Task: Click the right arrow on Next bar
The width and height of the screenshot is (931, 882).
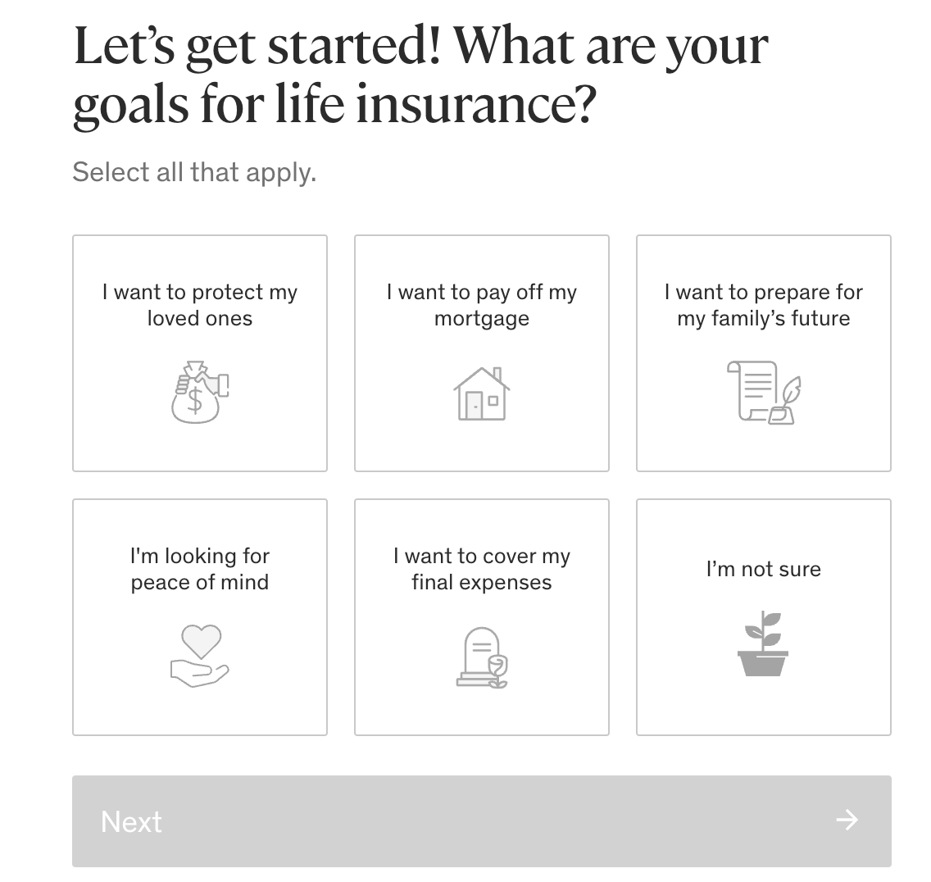Action: click(x=847, y=820)
